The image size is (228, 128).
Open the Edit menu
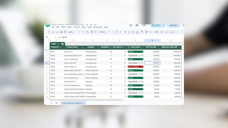tap(58, 27)
